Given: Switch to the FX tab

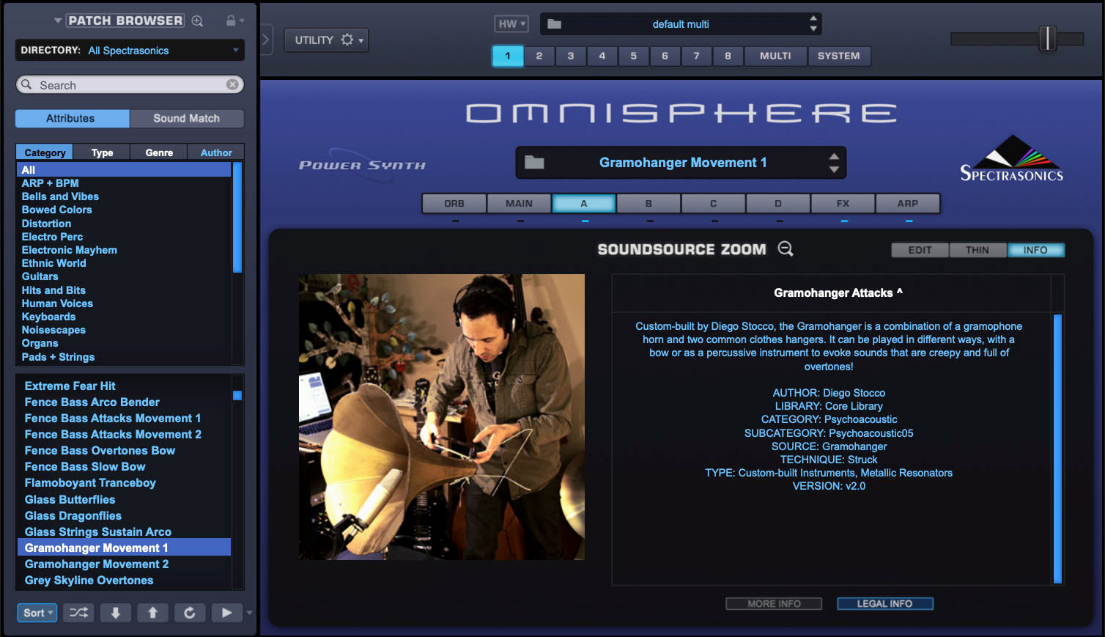Looking at the screenshot, I should 843,203.
